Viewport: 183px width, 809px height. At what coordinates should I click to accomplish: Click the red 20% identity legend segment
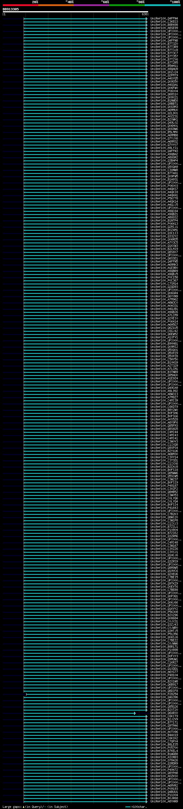point(20,5)
